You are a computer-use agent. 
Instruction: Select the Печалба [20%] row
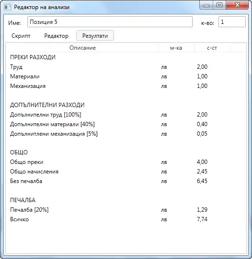point(126,210)
